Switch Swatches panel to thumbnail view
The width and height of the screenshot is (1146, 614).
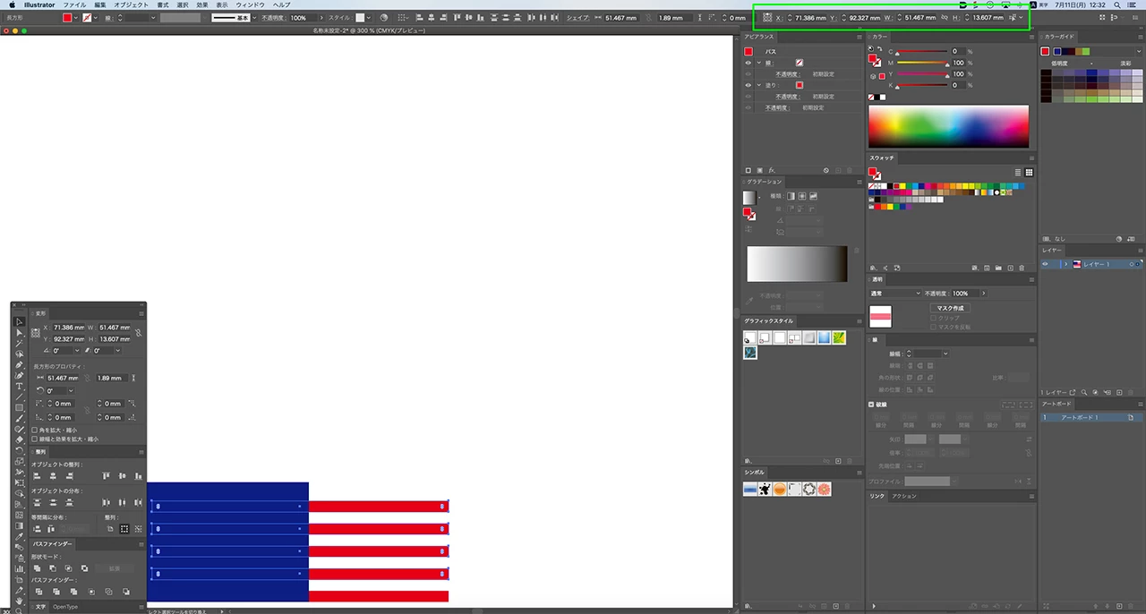click(1029, 172)
